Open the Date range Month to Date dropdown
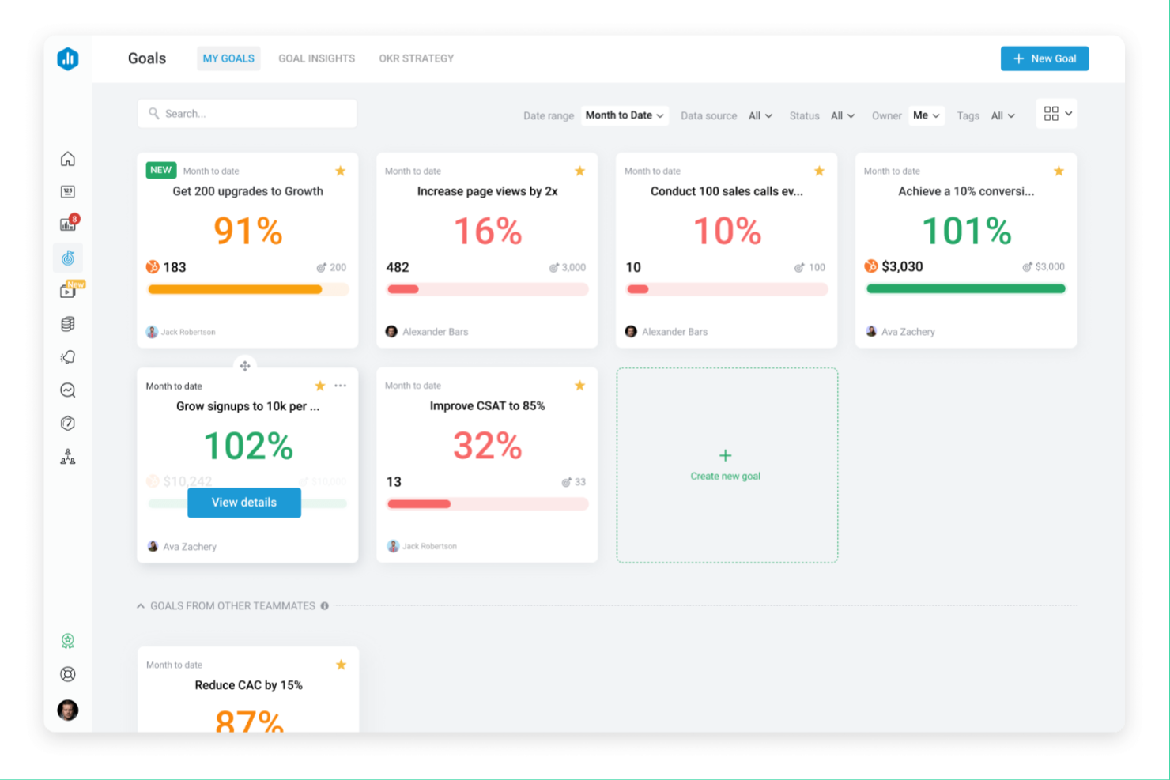1170x780 pixels. click(x=625, y=115)
